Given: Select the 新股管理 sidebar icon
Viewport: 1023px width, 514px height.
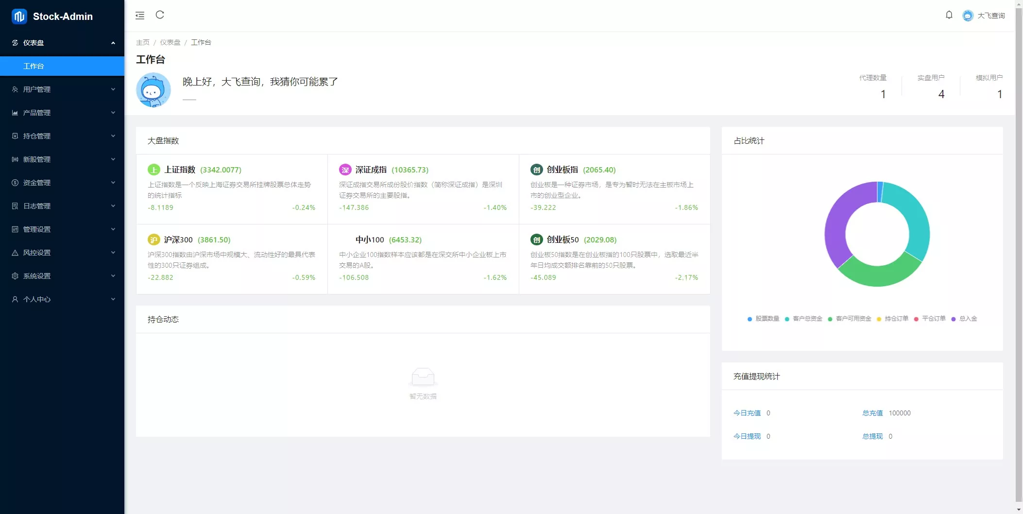Looking at the screenshot, I should (15, 159).
